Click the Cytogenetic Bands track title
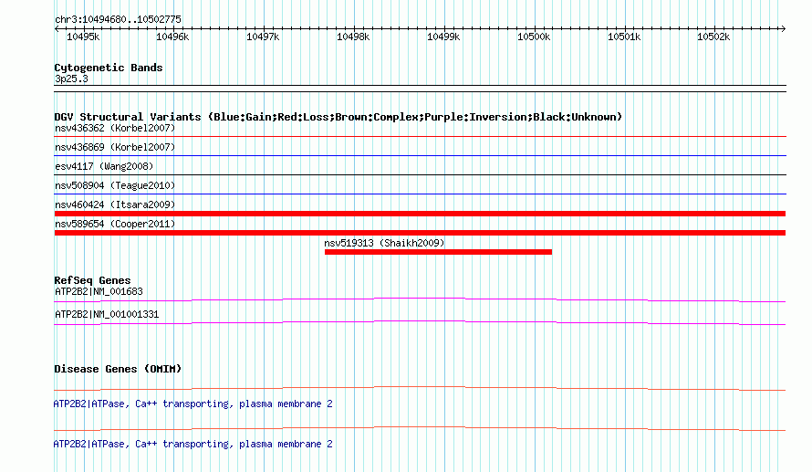This screenshot has width=812, height=472. (109, 68)
